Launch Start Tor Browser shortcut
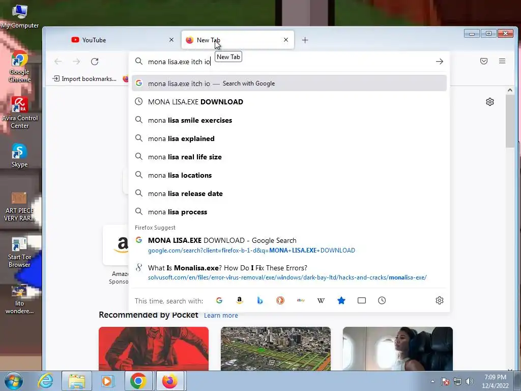The image size is (521, 391). [19, 252]
